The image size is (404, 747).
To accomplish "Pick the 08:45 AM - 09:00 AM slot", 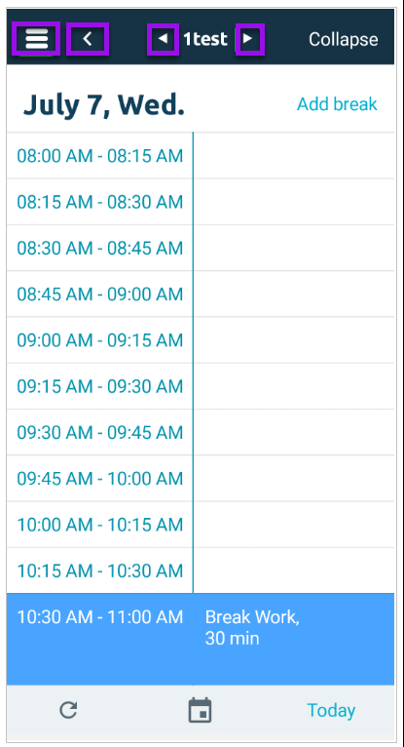I will point(201,294).
